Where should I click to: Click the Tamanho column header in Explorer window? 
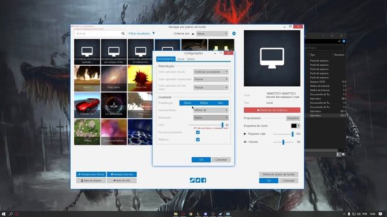pos(339,55)
